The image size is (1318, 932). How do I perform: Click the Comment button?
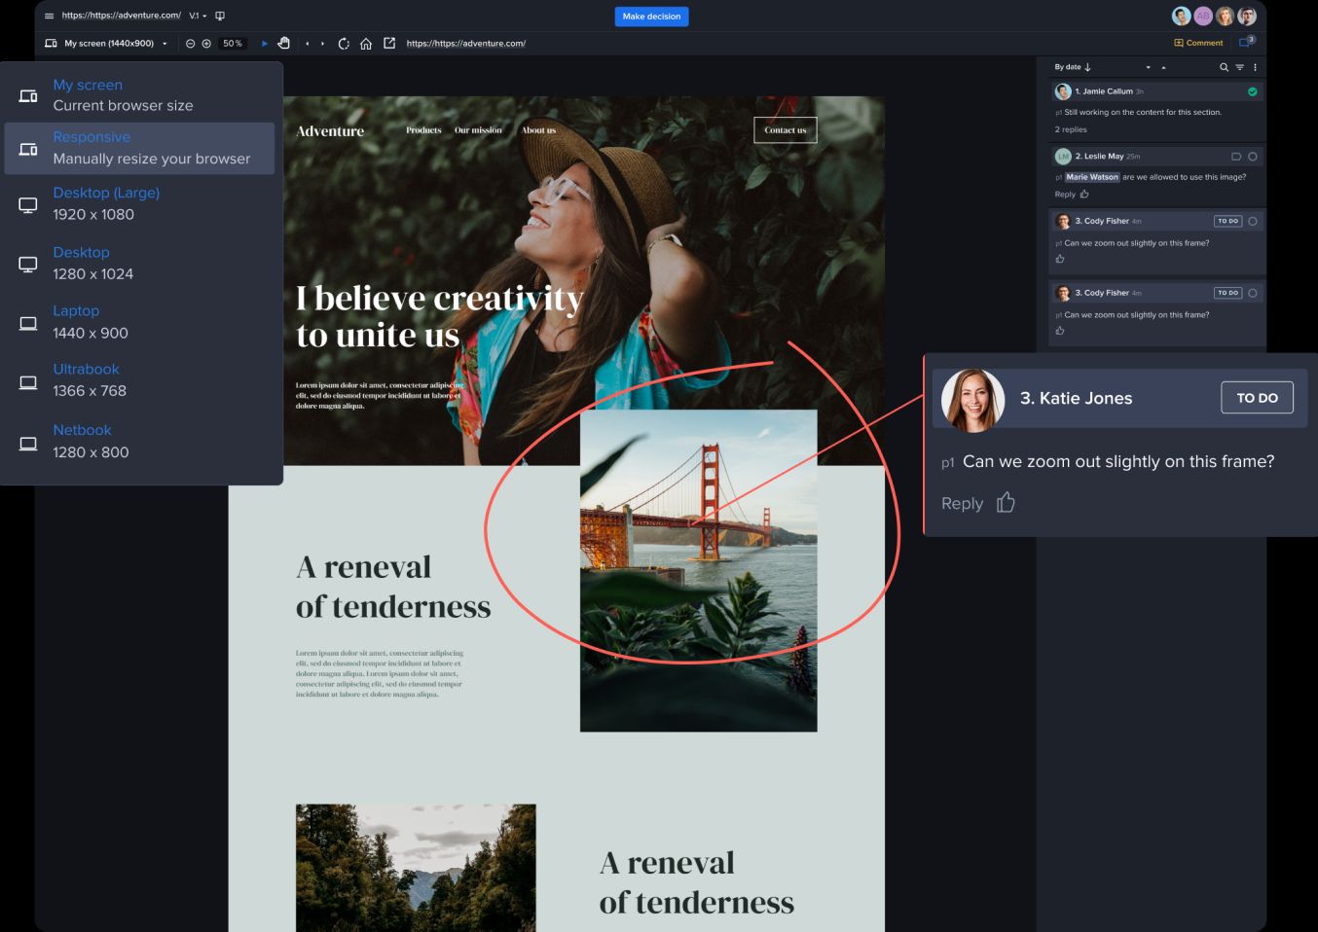[x=1198, y=43]
